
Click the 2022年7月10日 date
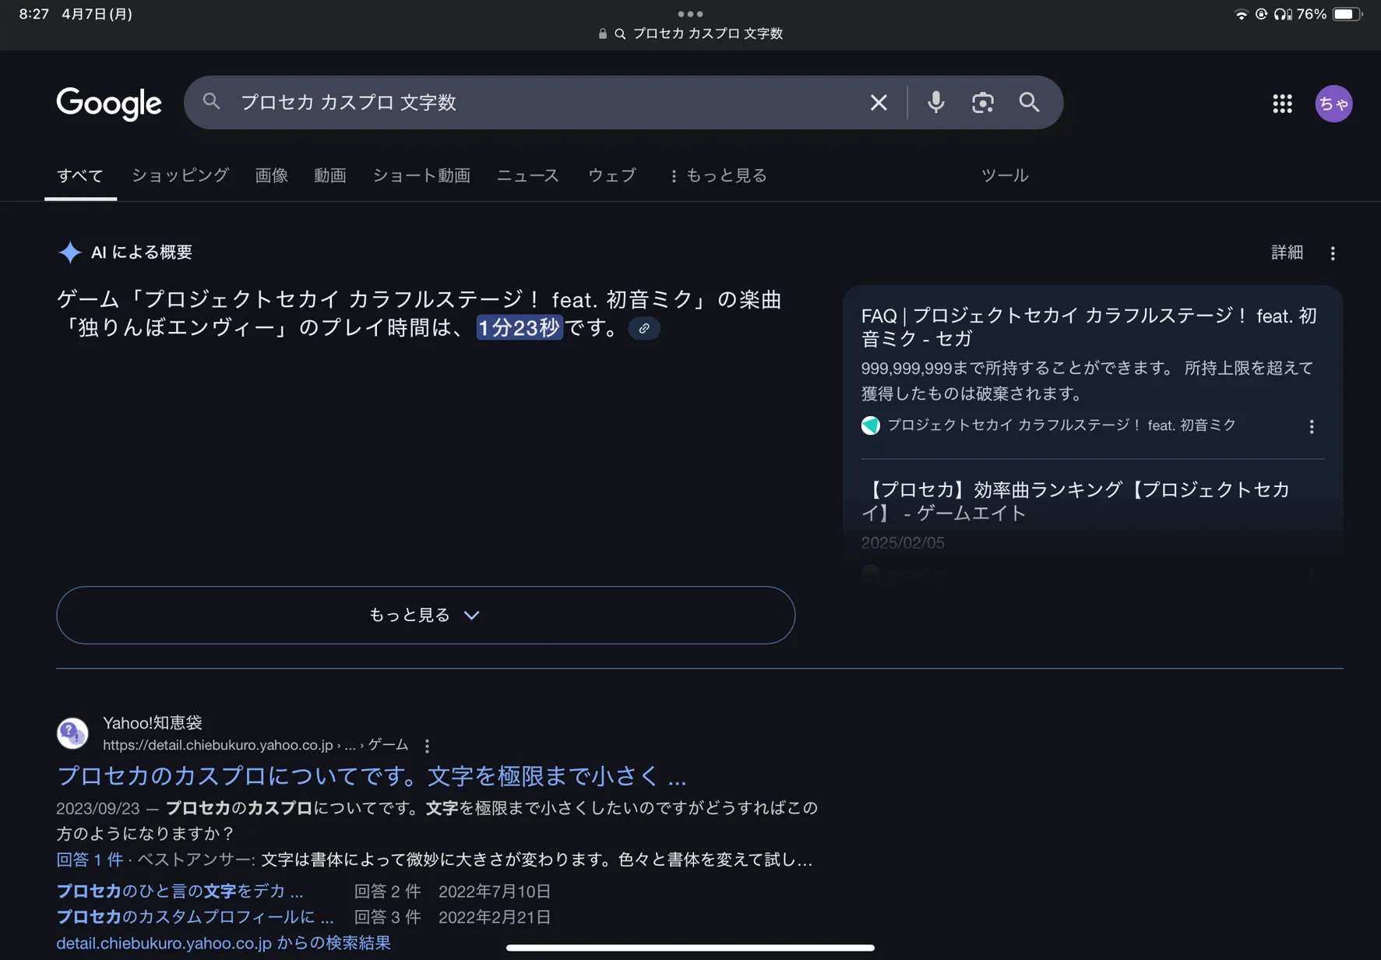pos(495,891)
